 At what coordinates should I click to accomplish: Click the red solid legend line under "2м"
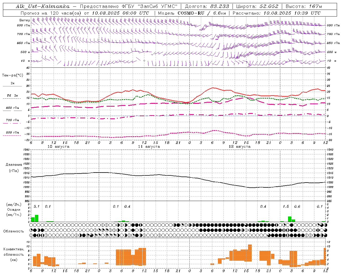tap(12, 86)
